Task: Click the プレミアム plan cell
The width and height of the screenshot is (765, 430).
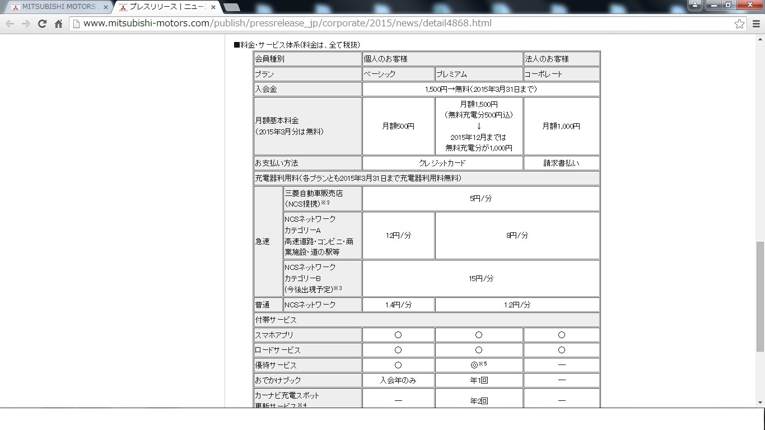Action: click(479, 74)
